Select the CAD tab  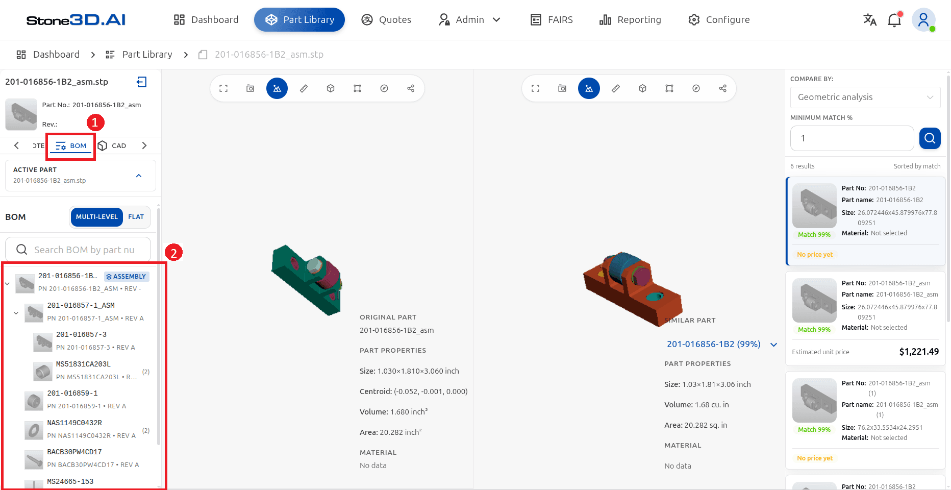(112, 146)
